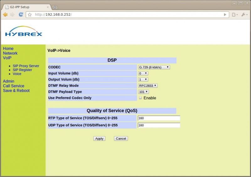
Task: Expand the Input Volume dropdown
Action: (143, 73)
